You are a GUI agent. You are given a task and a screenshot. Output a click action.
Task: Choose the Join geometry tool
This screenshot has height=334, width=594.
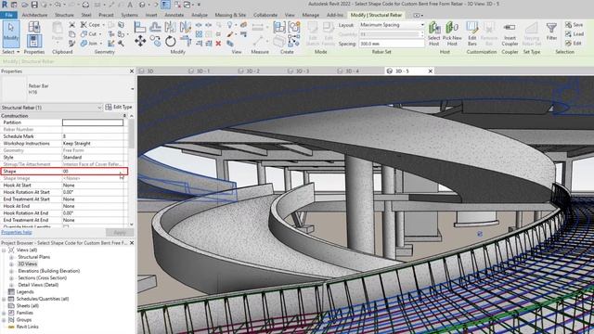(x=90, y=44)
